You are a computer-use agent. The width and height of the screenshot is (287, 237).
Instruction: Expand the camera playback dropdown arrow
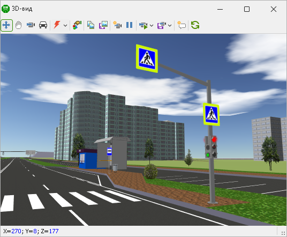click(152, 26)
